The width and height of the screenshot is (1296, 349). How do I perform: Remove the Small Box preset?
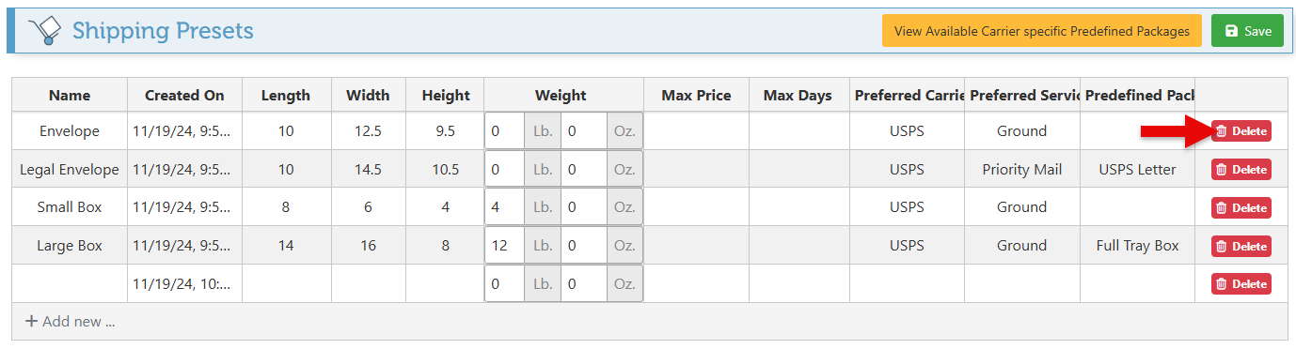(x=1241, y=208)
